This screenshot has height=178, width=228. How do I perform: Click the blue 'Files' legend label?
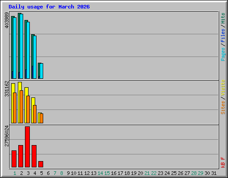(x=223, y=36)
